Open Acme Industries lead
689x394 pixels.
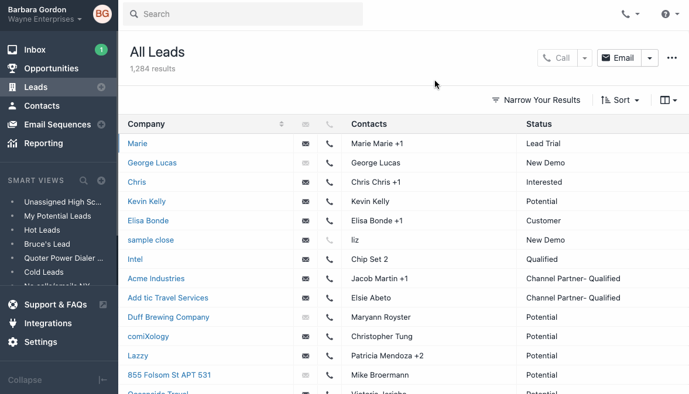(156, 279)
